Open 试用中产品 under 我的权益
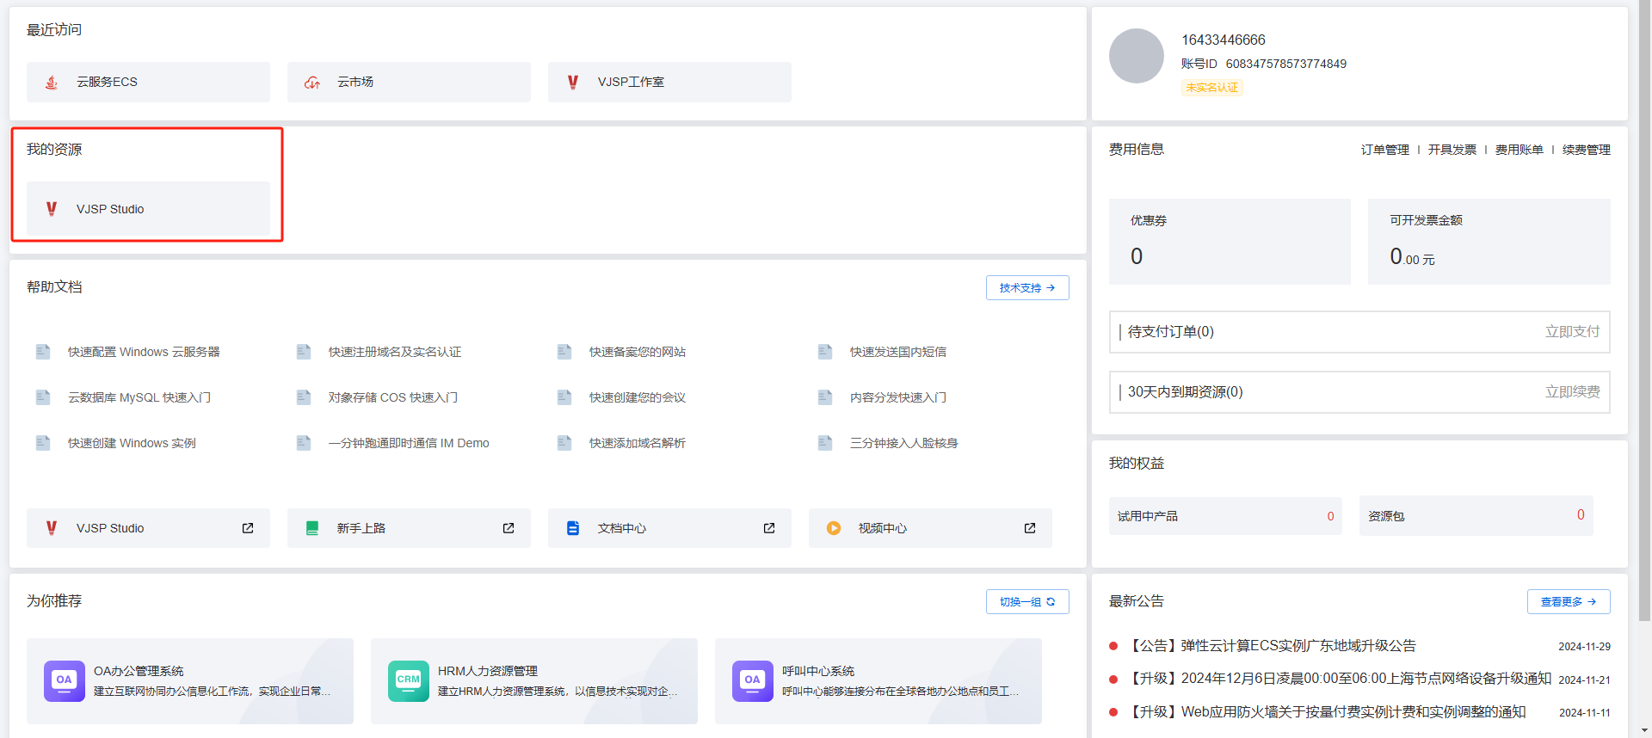1652x738 pixels. pyautogui.click(x=1225, y=516)
